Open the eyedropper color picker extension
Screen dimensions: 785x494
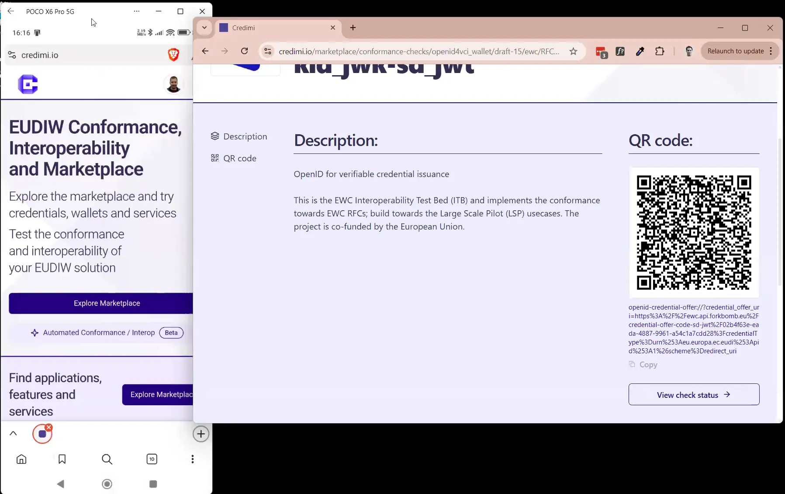coord(640,52)
